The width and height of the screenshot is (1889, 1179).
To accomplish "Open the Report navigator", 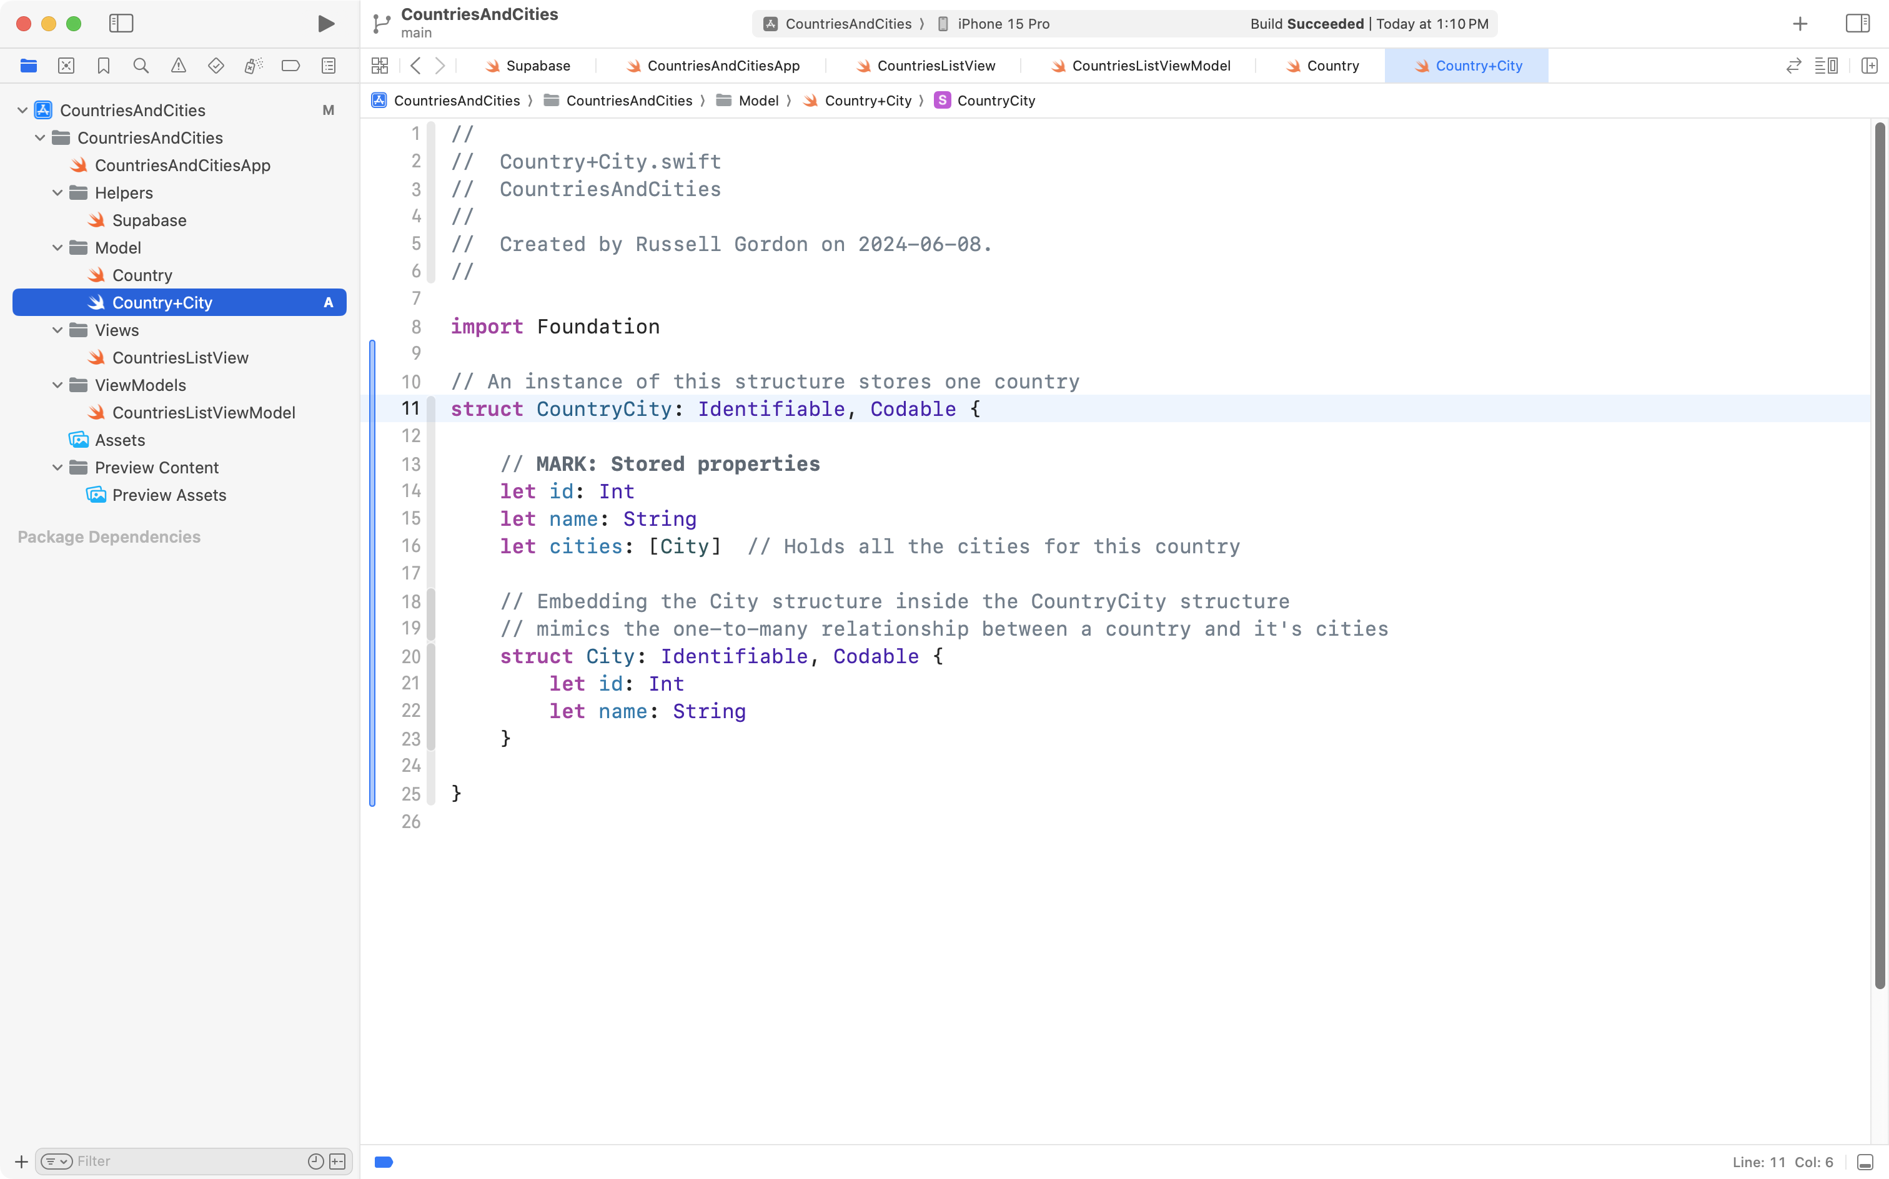I will 329,66.
